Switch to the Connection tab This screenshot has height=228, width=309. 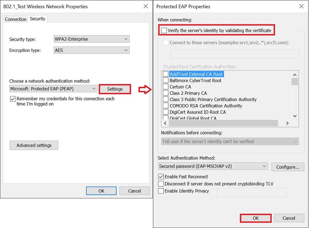tap(15, 19)
